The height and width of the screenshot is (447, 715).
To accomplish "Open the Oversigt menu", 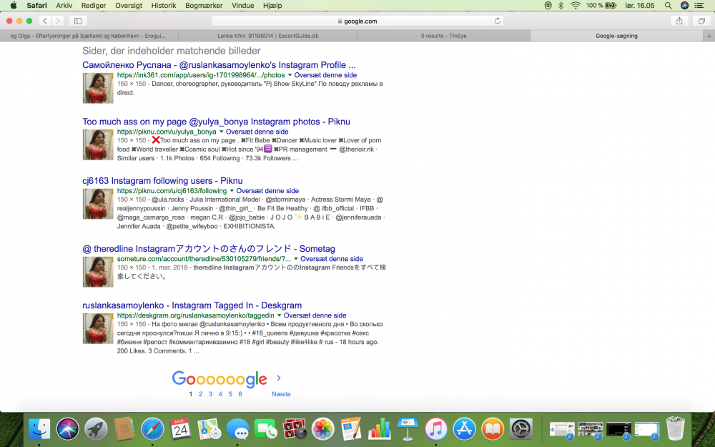I will click(129, 6).
